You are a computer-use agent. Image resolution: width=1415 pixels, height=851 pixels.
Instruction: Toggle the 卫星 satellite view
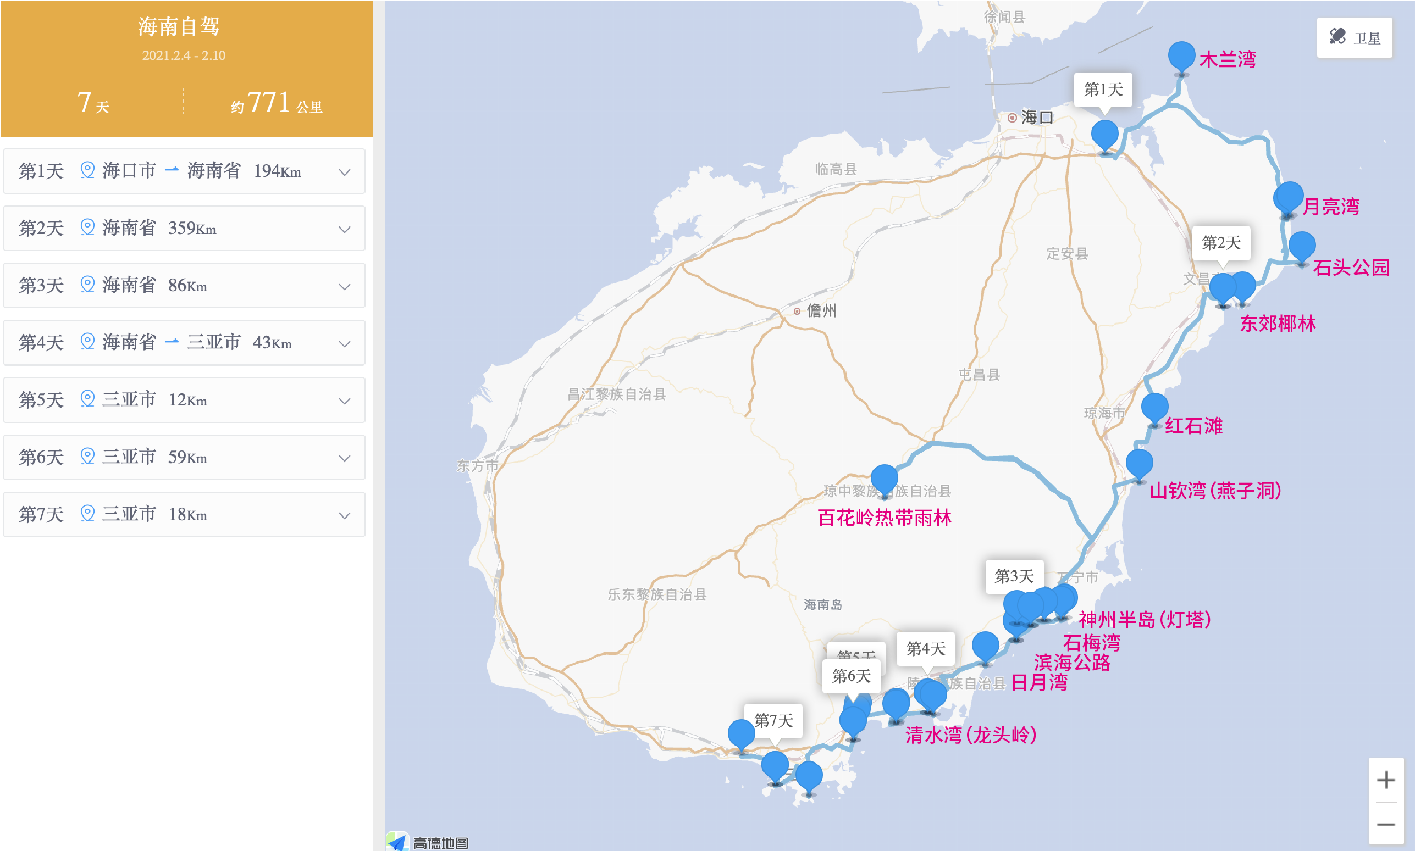coord(1354,38)
